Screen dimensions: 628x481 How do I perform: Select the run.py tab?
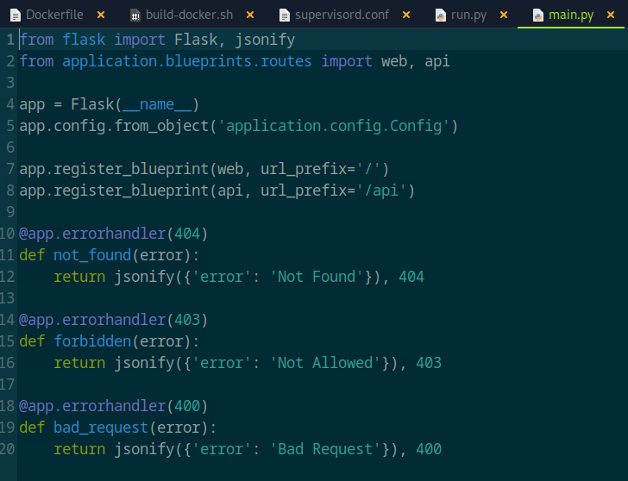pos(469,16)
